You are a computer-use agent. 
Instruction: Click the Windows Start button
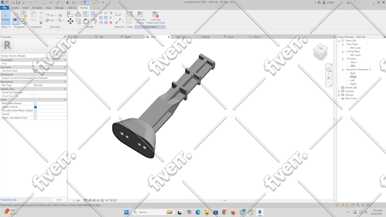[x=126, y=212]
